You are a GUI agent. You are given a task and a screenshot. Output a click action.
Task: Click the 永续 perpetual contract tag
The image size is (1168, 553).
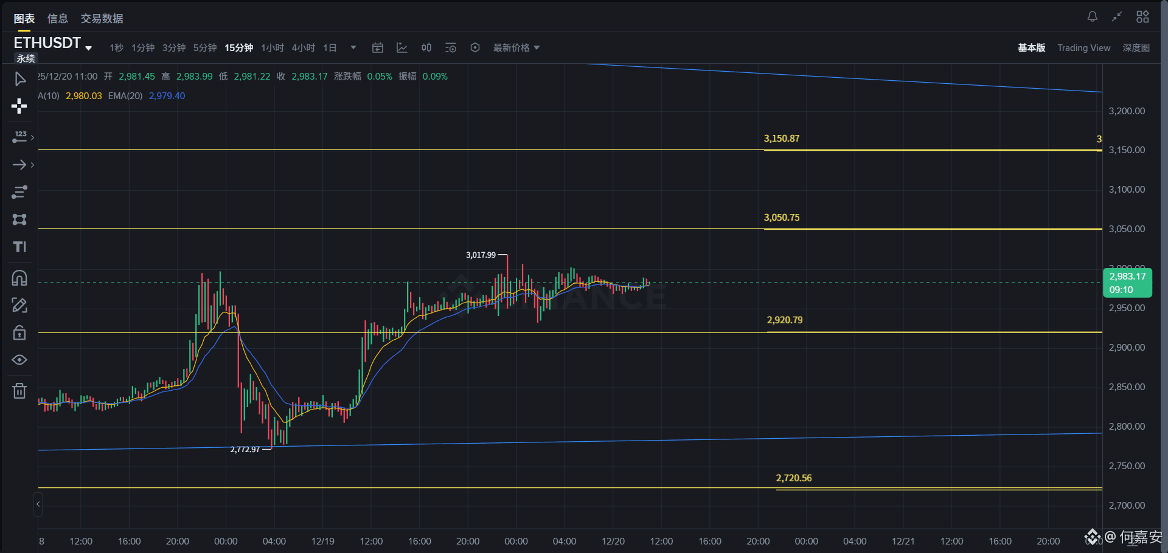point(26,58)
